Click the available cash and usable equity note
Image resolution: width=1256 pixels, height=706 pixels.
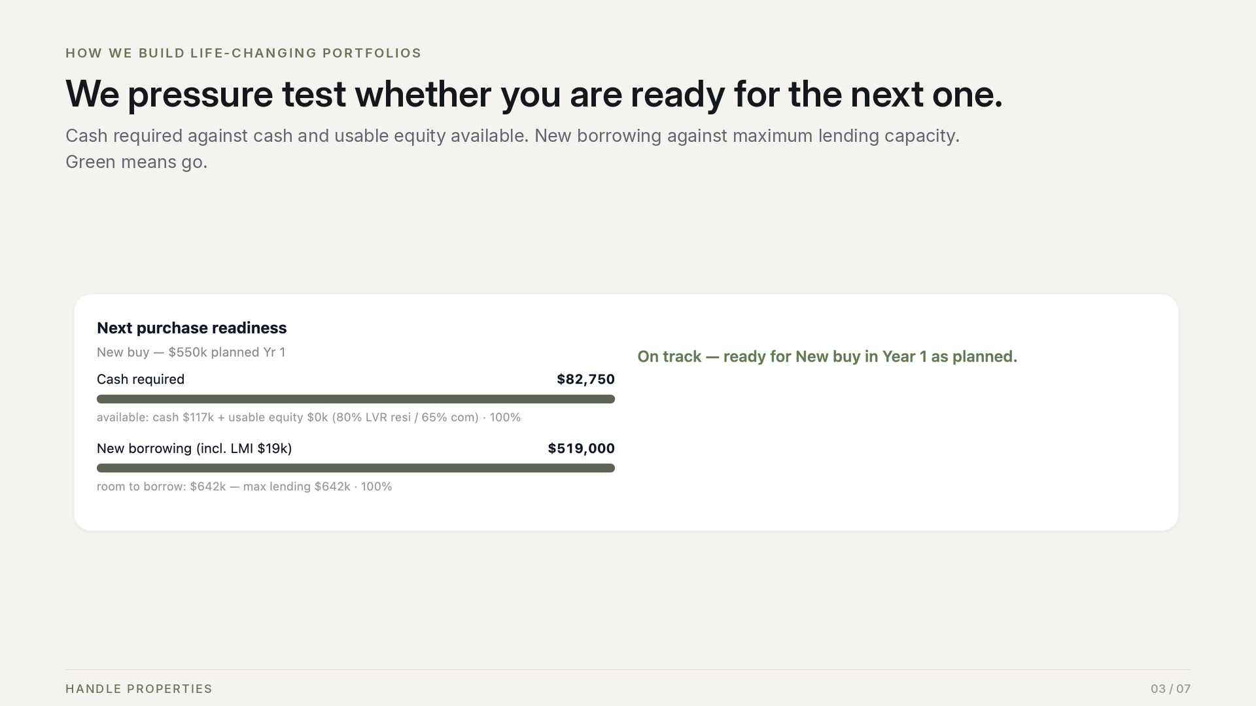pos(309,417)
